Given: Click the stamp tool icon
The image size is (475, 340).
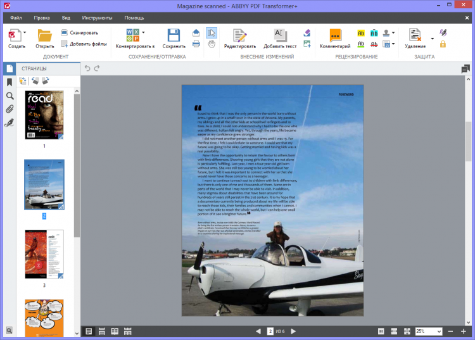Looking at the screenshot, I should [386, 33].
